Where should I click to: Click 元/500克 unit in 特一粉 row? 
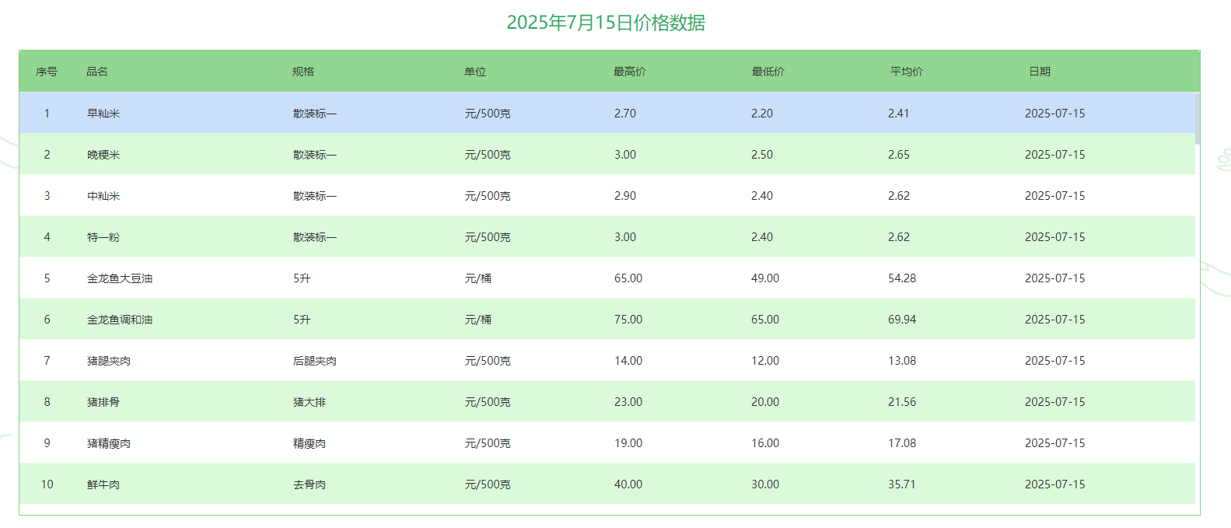click(488, 237)
